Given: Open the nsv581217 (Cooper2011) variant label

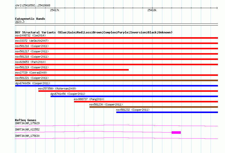Looking at the screenshot, I should (x=32, y=51).
